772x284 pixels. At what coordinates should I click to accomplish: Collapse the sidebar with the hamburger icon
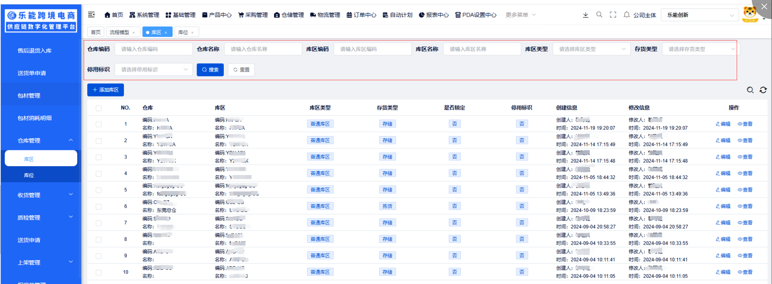coord(91,15)
